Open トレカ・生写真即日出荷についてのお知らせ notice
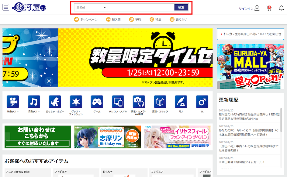This screenshot has height=177, width=287. [251, 34]
